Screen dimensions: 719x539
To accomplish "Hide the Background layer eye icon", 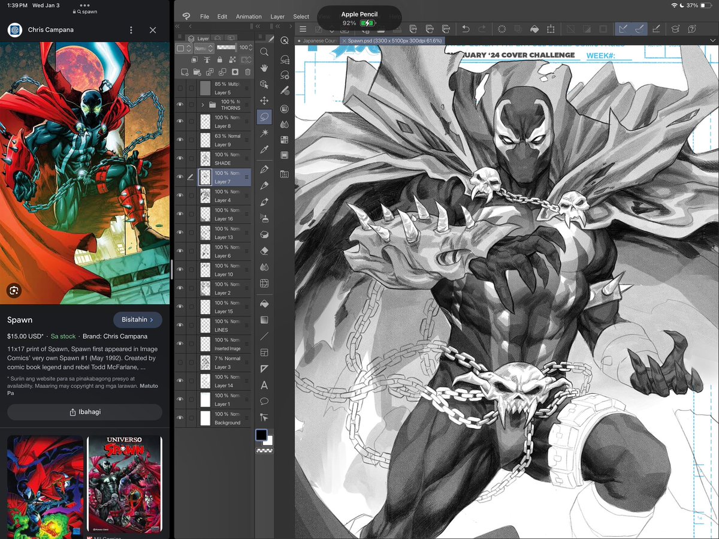I will [180, 418].
